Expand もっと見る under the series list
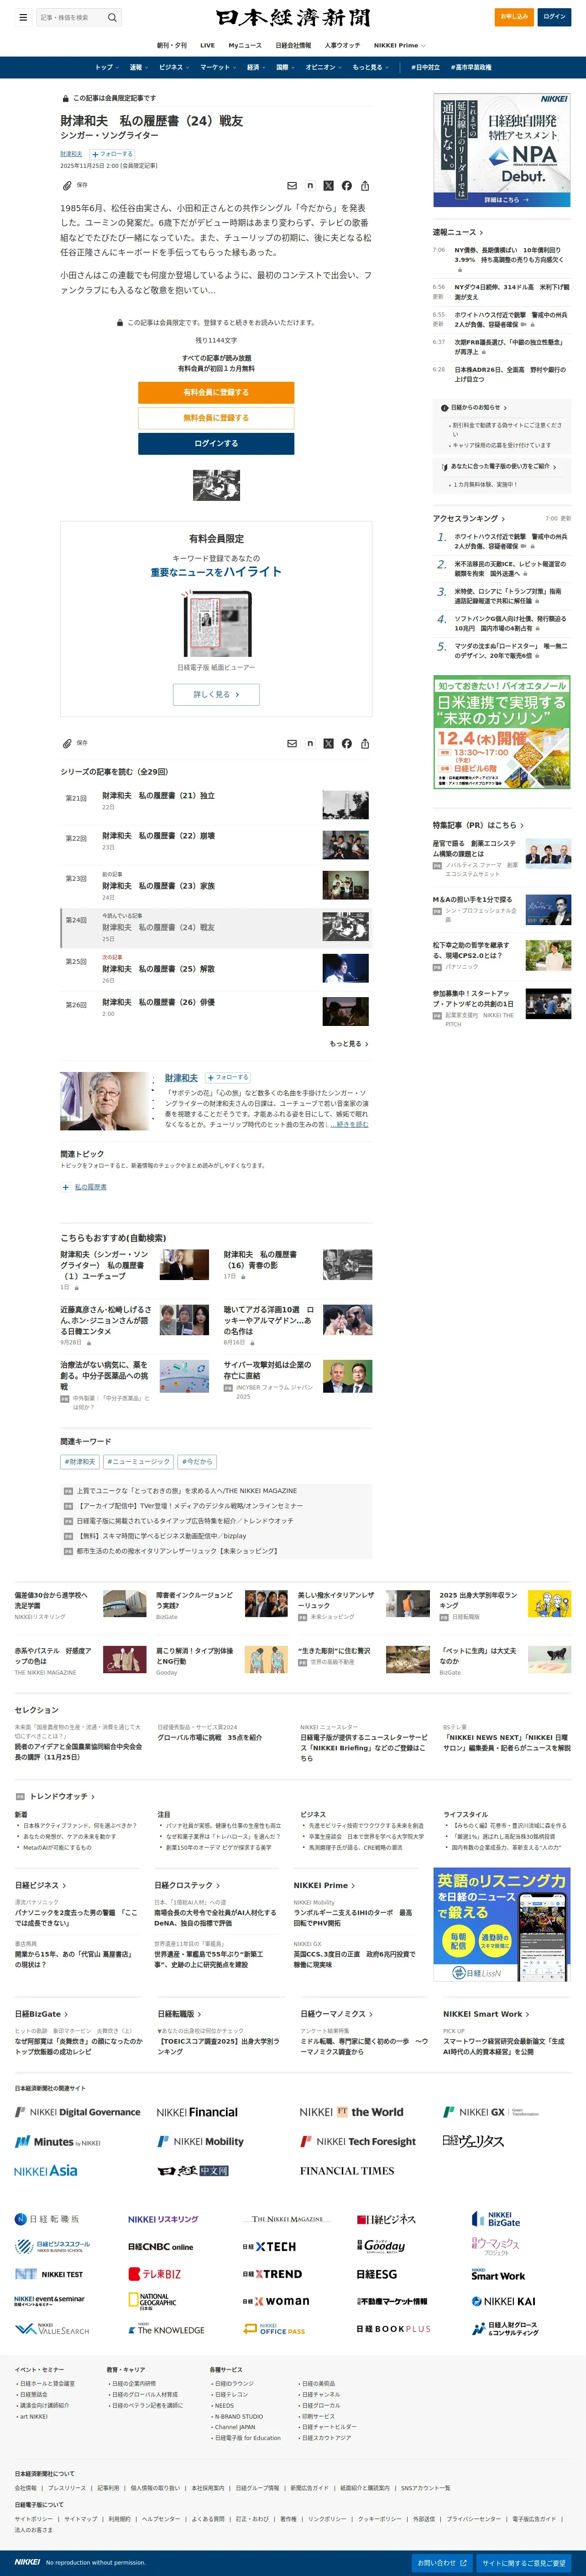Viewport: 586px width, 2576px height. [x=349, y=1044]
